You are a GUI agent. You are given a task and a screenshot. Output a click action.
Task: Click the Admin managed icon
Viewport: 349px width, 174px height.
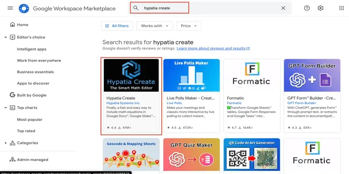pos(13,160)
